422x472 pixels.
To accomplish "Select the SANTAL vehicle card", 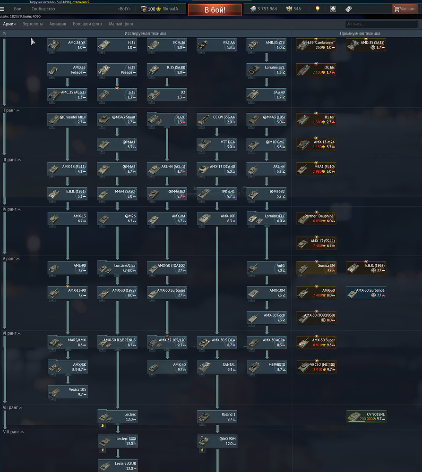I will [x=216, y=367].
